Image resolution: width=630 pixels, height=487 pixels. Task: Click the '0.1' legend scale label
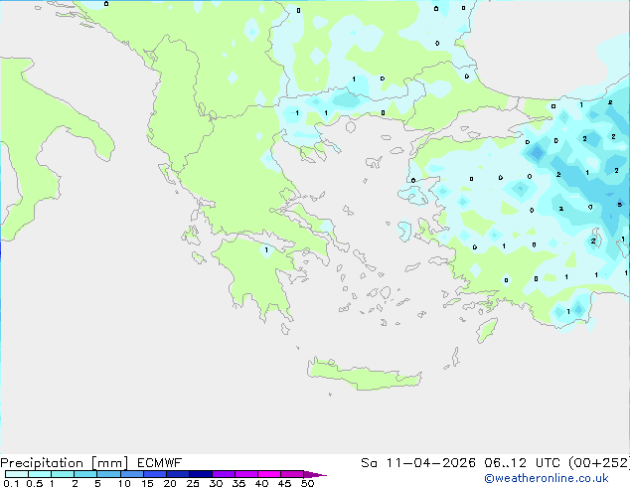tap(11, 483)
